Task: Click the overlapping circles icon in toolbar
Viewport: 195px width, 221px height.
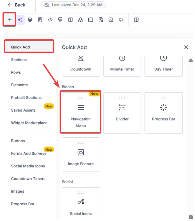Action: click(x=81, y=20)
